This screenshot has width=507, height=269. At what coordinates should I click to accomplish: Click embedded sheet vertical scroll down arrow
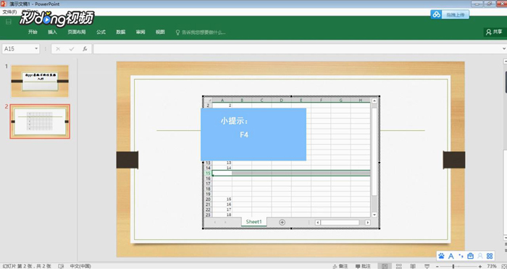point(374,215)
